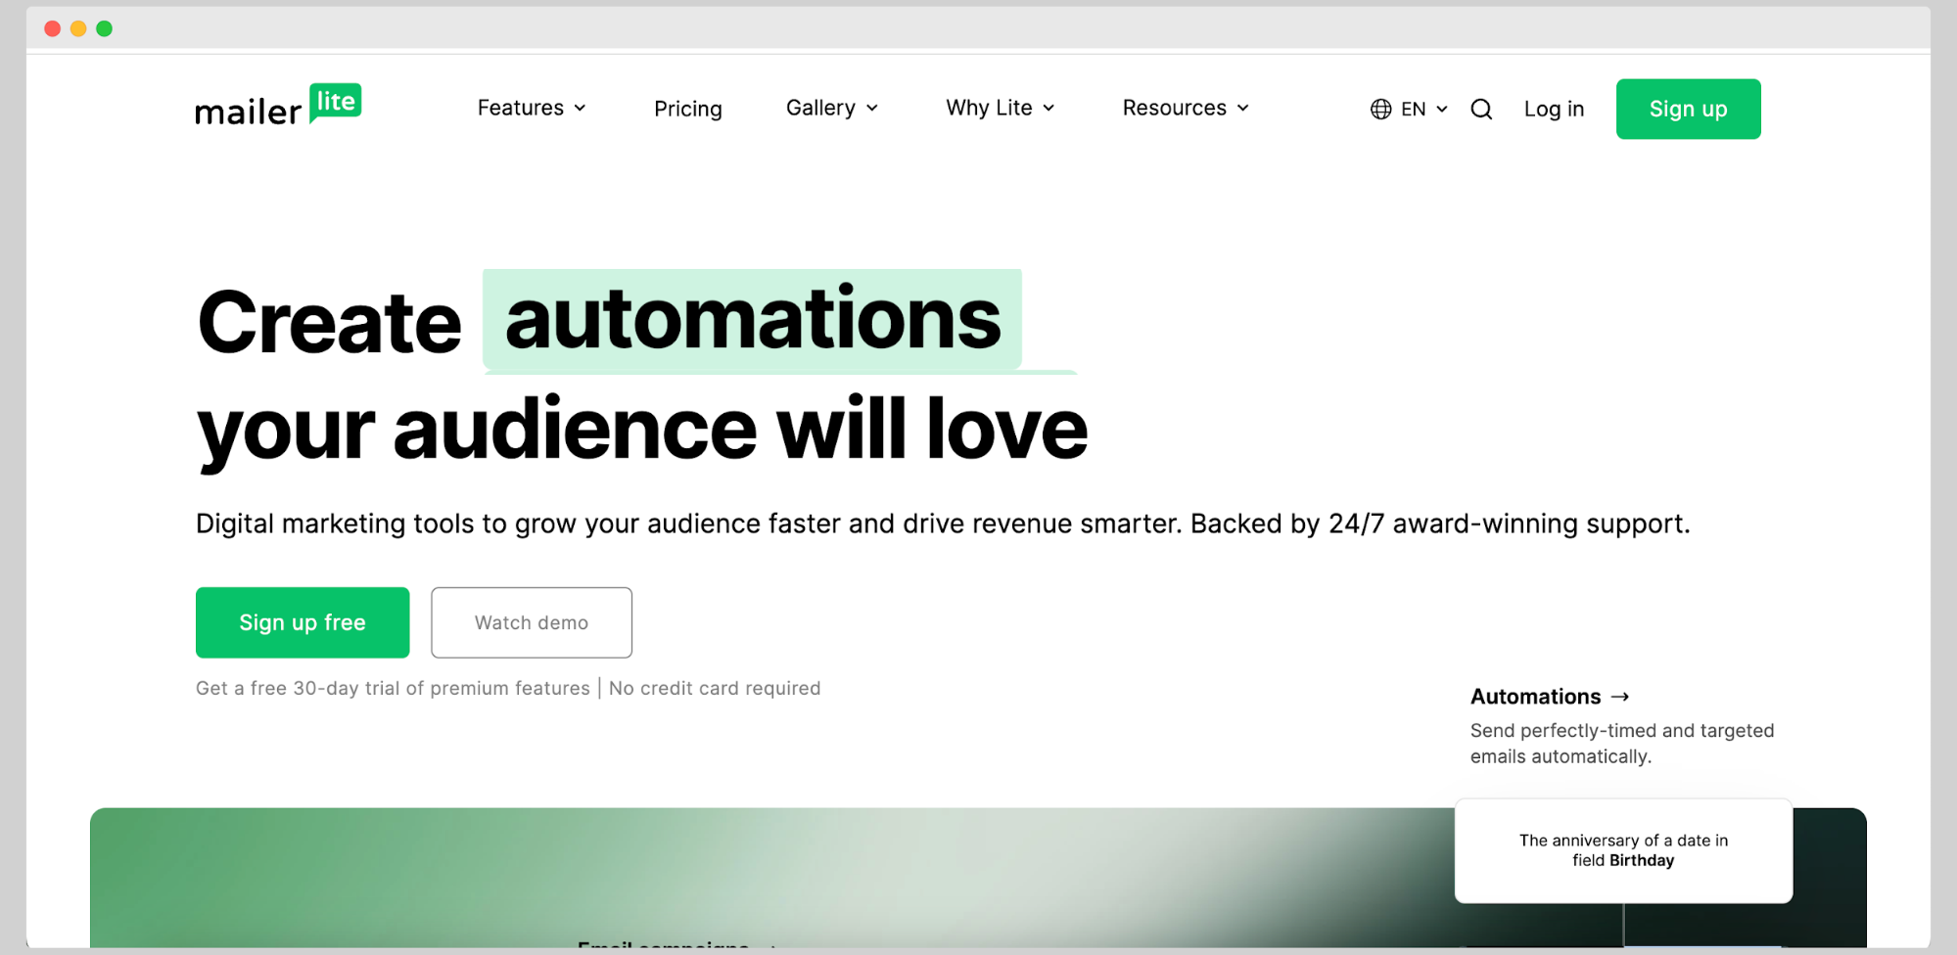Click the green maximize window dot

[x=105, y=28]
